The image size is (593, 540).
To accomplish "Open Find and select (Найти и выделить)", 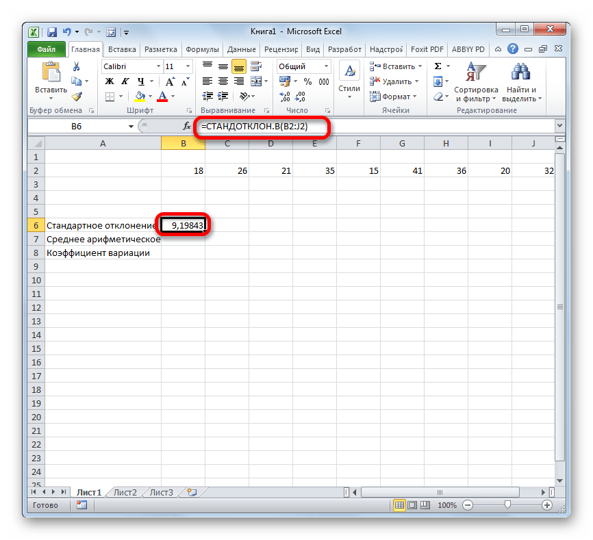I will pos(522,82).
